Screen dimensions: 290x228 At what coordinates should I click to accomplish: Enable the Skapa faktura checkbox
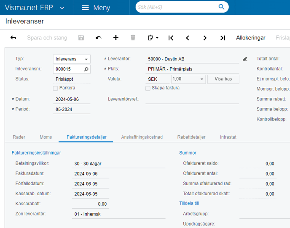point(148,88)
